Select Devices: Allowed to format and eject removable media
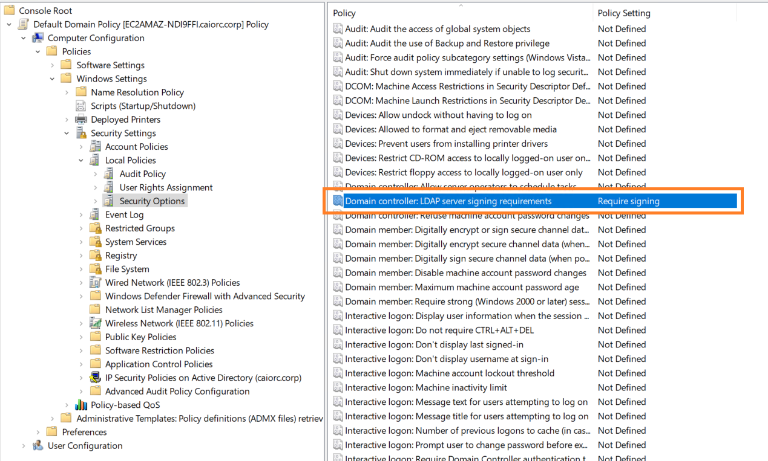The image size is (768, 461). [x=451, y=129]
